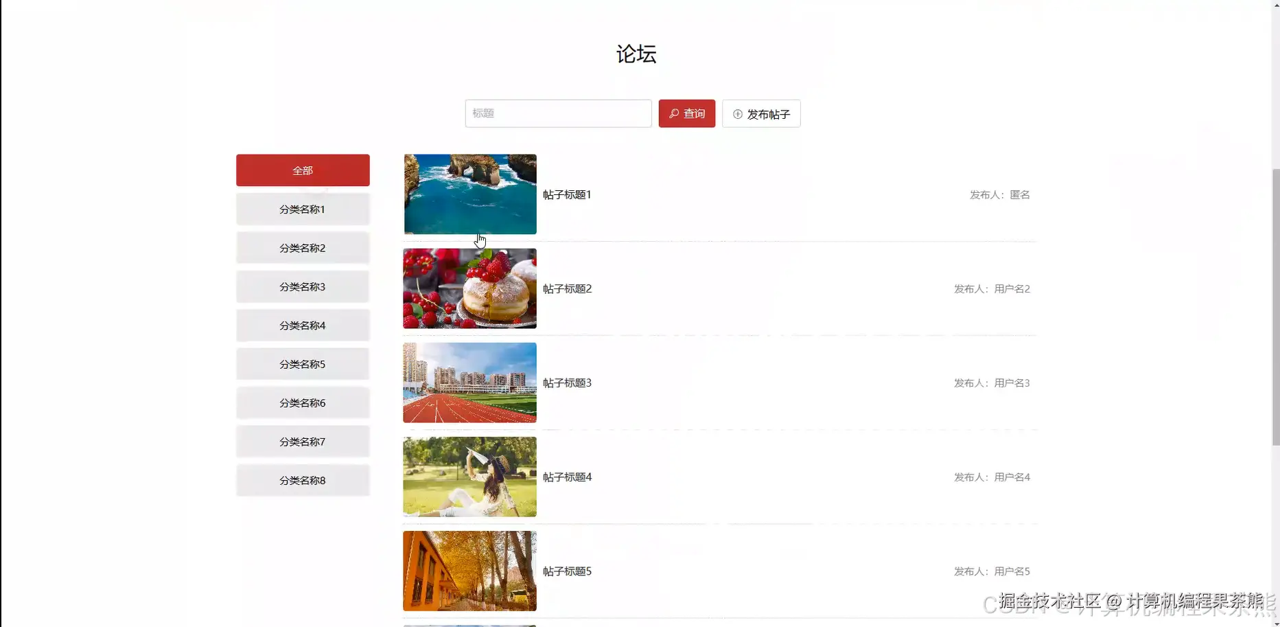This screenshot has width=1280, height=627.
Task: Open the post 帖子标题5
Action: click(x=566, y=571)
